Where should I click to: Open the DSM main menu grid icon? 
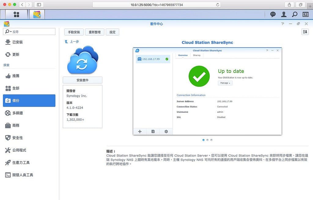pyautogui.click(x=16, y=14)
